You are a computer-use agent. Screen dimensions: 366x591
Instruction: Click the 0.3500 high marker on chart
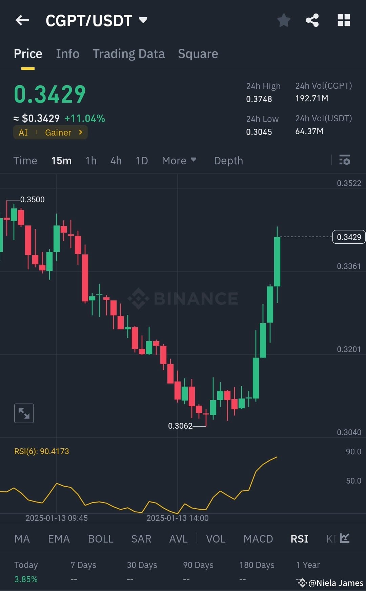click(33, 200)
